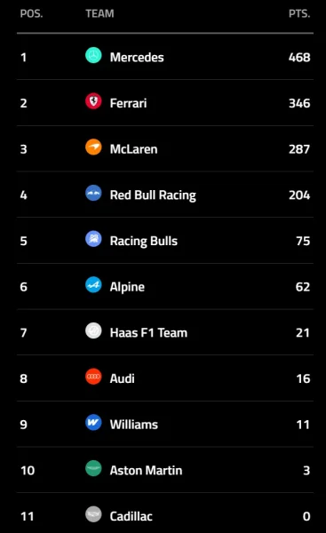Select the Aston Martin team name
Screen dimensions: 326x533
[x=146, y=470]
